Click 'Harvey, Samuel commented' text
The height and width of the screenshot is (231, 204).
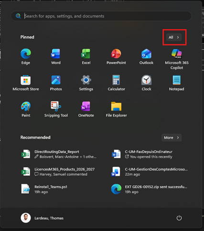click(x=63, y=174)
